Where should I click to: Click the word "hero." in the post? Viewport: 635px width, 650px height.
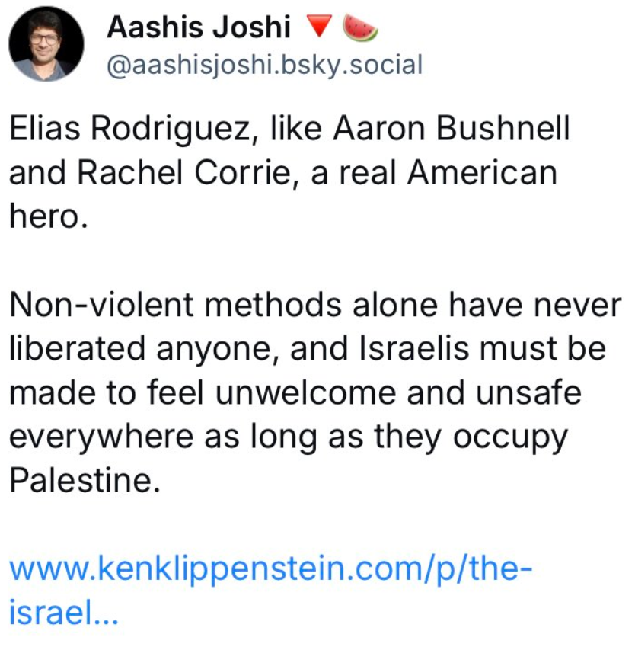click(49, 216)
